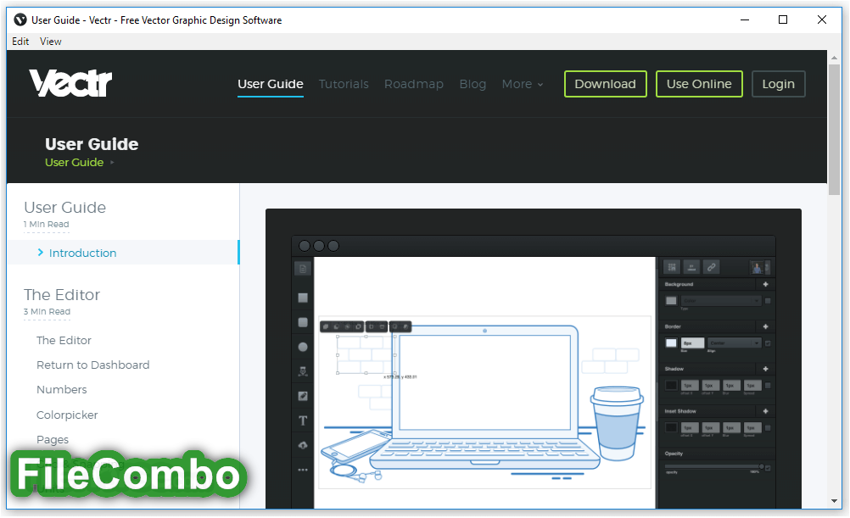Viewport: 850px width, 518px height.
Task: Click the Vectr app icon in title bar
Action: pyautogui.click(x=20, y=20)
